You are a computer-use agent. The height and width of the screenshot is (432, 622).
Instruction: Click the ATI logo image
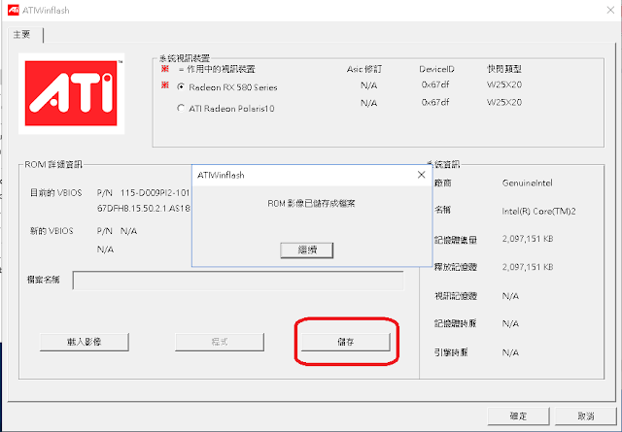point(71,93)
